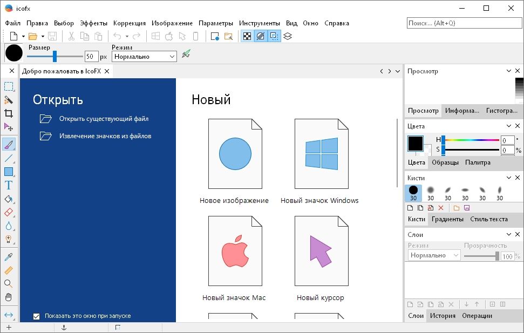Viewport: 524px width, 333px height.
Task: Click the black foreground color swatch
Action: pos(416,144)
